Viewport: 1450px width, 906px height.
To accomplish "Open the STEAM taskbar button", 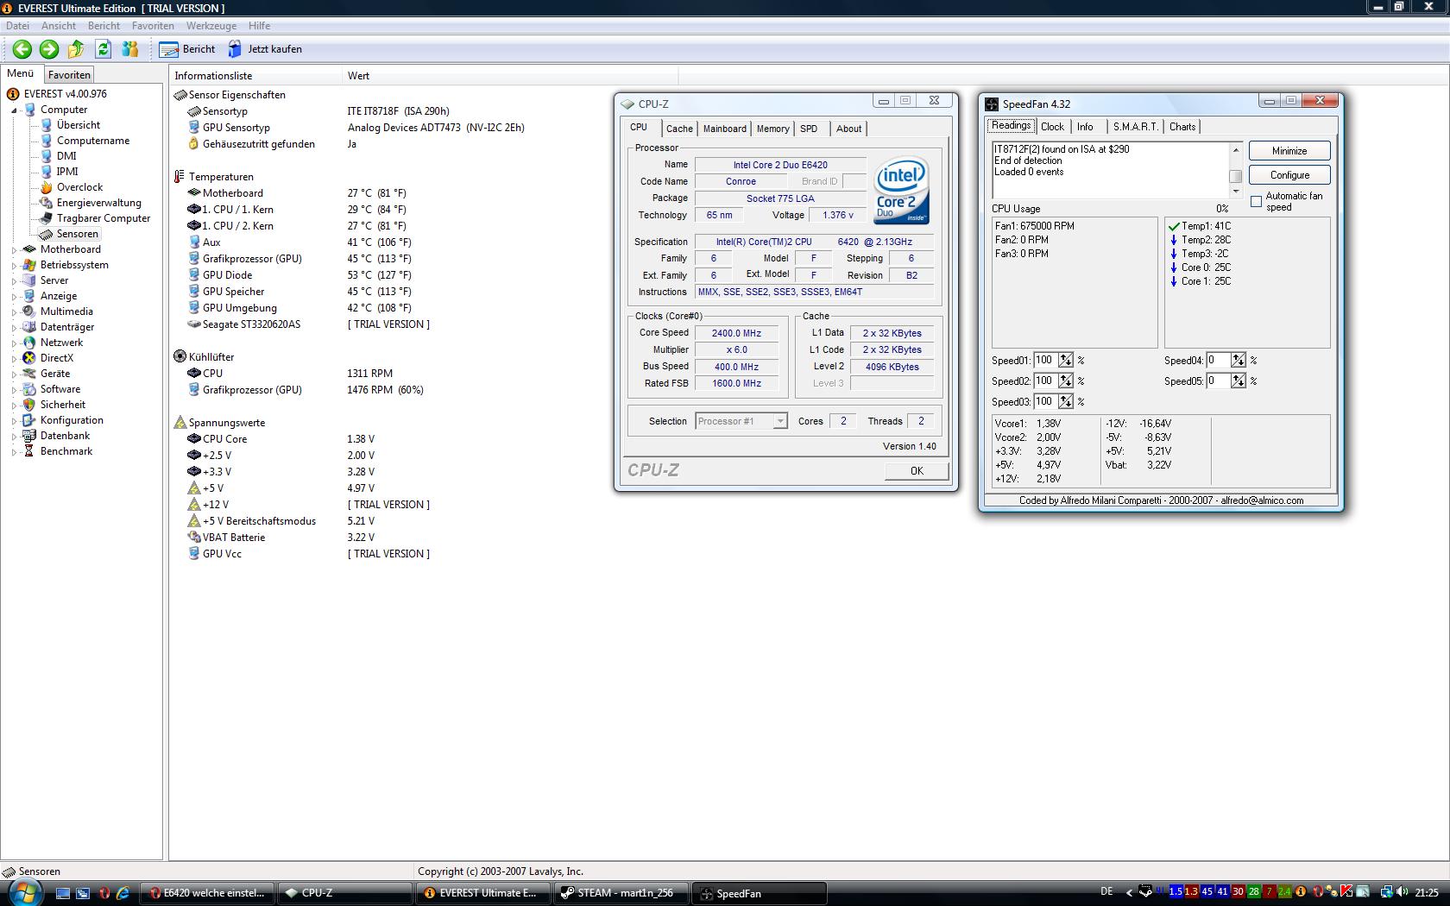I will tap(621, 893).
